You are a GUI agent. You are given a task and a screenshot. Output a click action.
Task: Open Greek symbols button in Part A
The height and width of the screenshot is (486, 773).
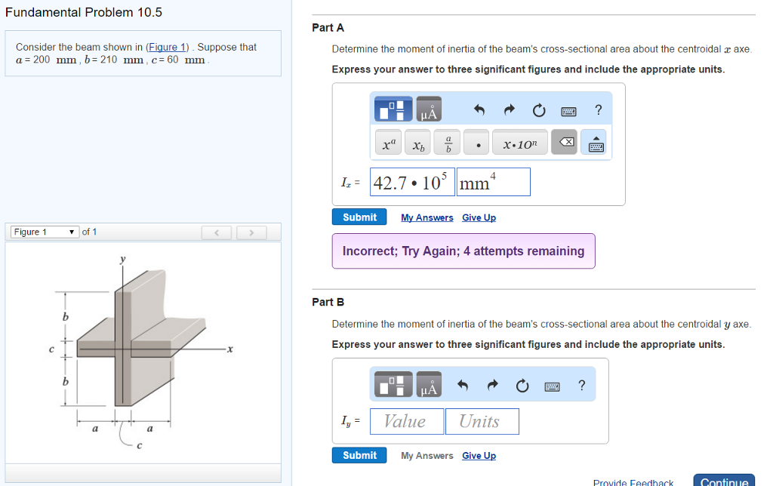pos(429,109)
